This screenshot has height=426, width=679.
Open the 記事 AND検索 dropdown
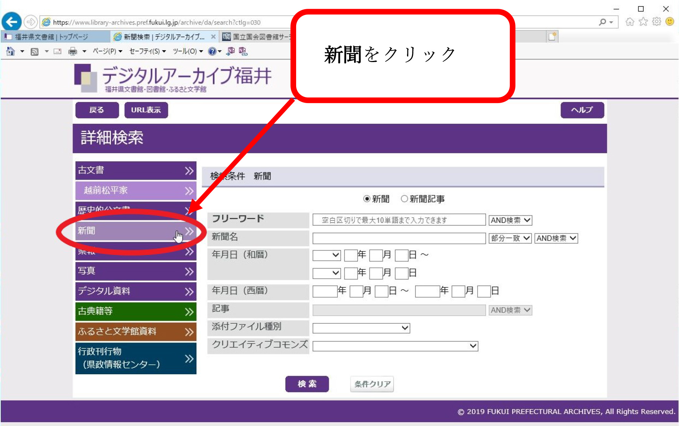tap(510, 310)
